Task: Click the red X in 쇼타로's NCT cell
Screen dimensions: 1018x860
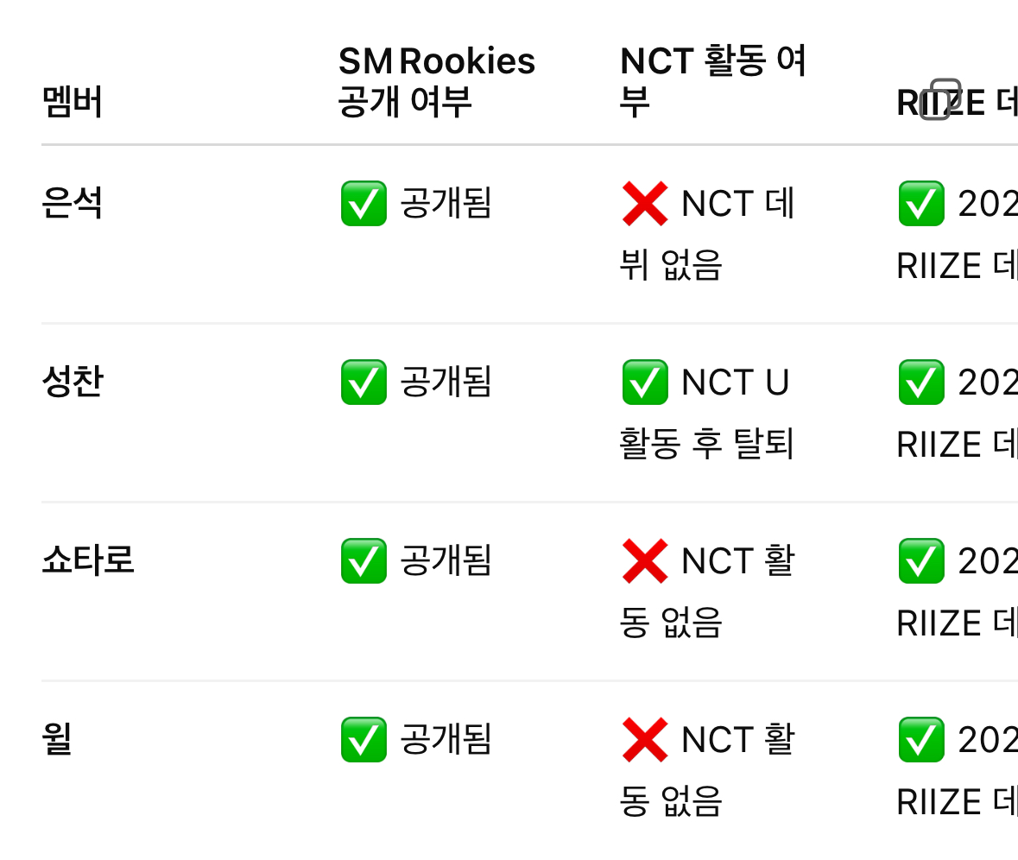Action: click(x=644, y=561)
